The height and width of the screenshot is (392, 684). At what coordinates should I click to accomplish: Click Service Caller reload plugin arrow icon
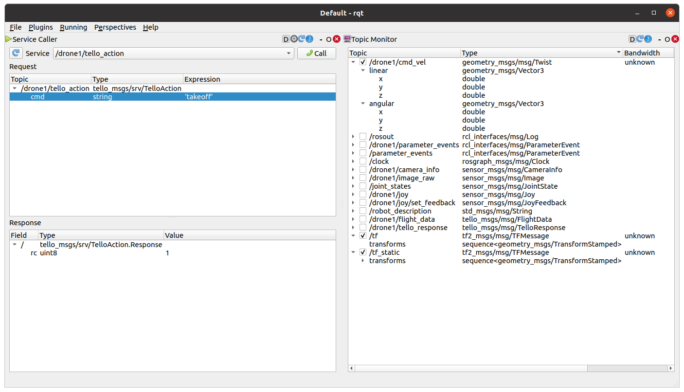301,39
